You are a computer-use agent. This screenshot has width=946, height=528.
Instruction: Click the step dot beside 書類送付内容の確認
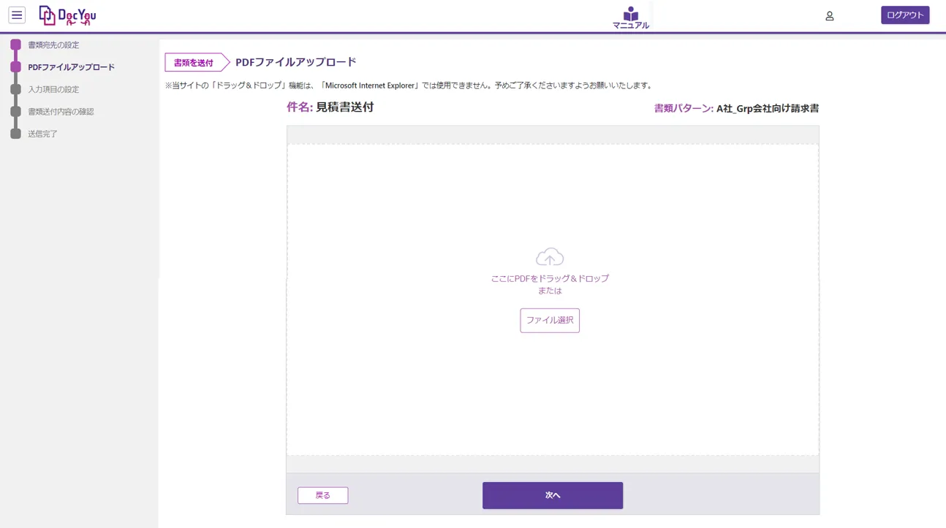coord(15,112)
